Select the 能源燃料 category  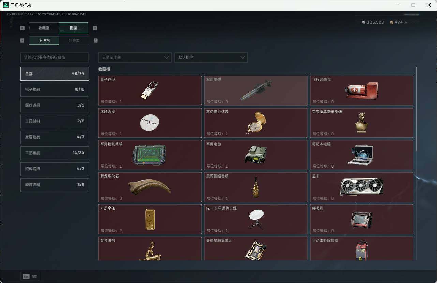(55, 185)
